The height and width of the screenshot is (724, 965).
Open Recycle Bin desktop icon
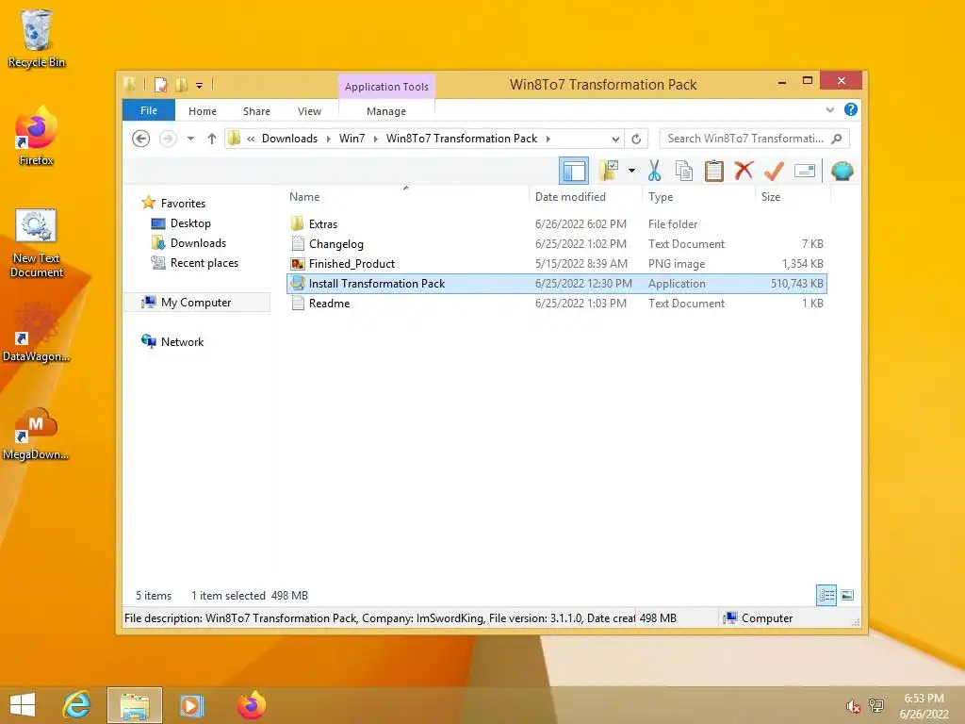(x=37, y=39)
